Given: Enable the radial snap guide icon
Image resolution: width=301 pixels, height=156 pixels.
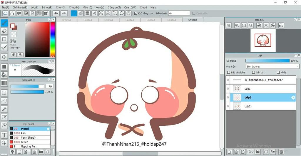Looking at the screenshot, I should (x=101, y=13).
